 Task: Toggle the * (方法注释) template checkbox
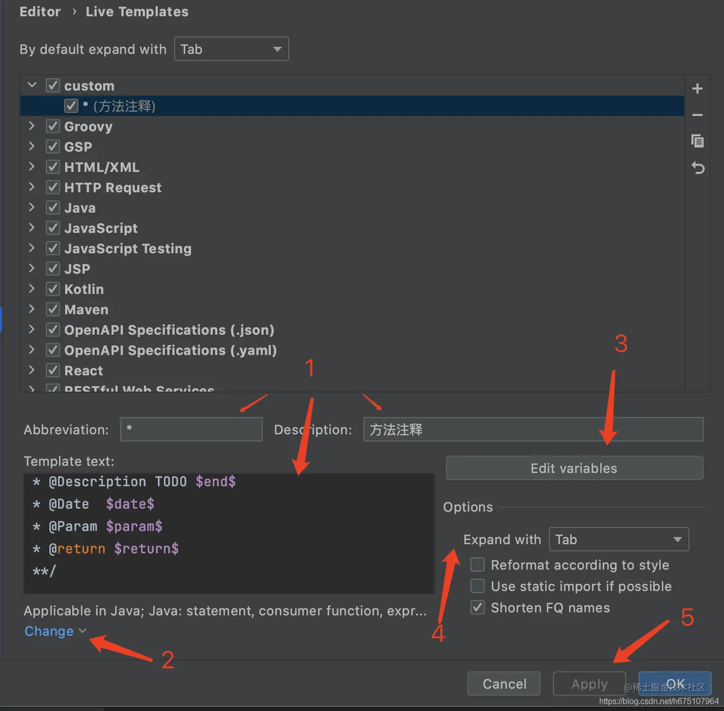(71, 106)
